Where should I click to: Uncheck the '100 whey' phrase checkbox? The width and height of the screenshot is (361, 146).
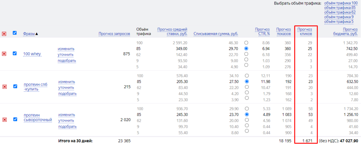(x=15, y=53)
